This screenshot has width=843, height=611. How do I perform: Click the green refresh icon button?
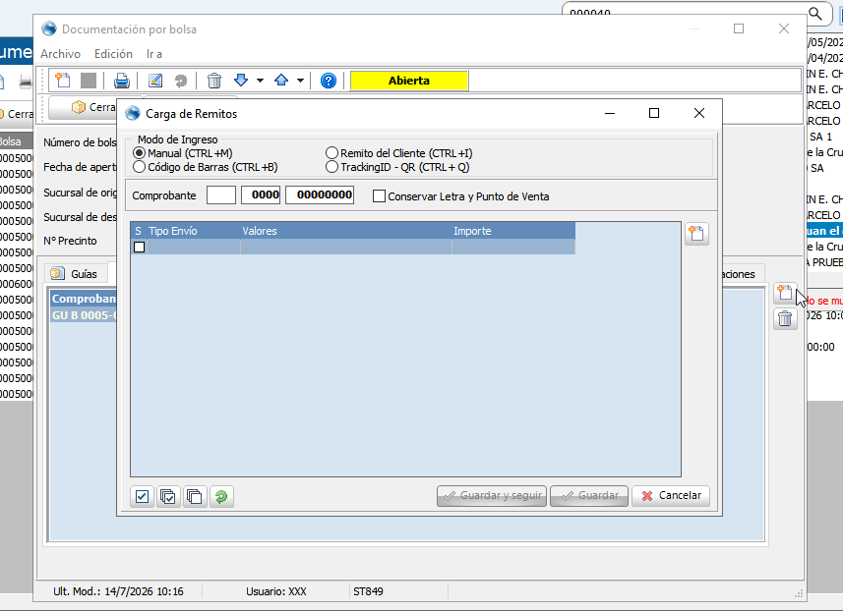221,497
